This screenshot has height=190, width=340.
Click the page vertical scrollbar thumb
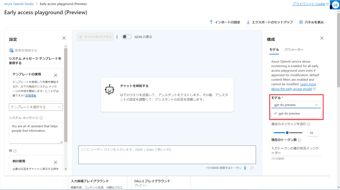(x=338, y=50)
